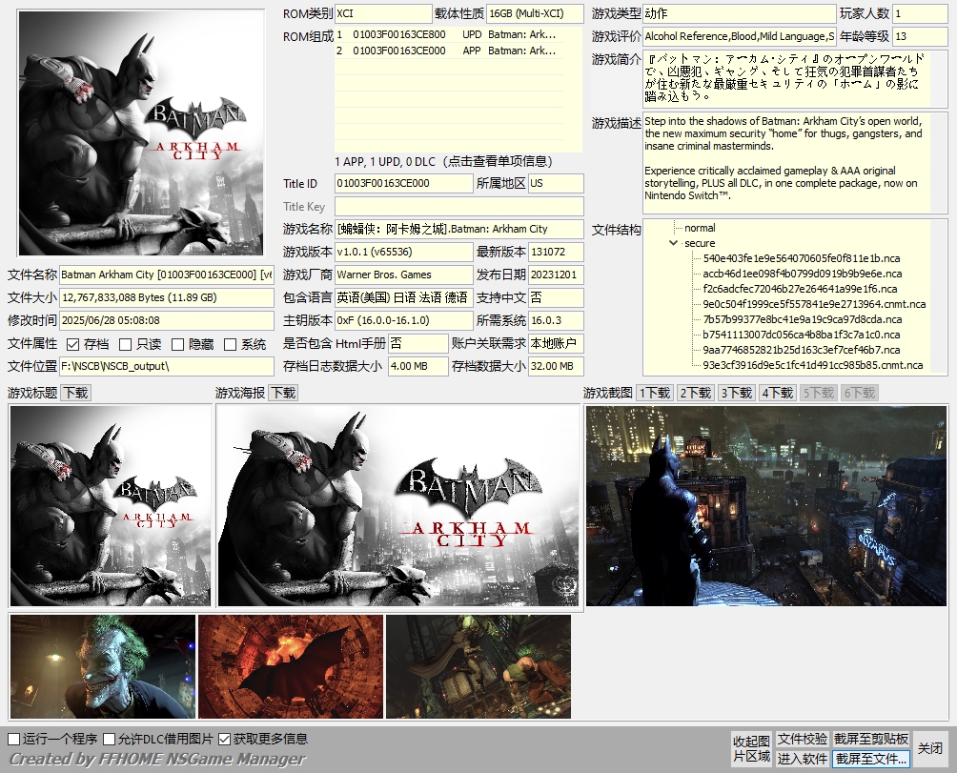Select file accb46d1ee098f4b0799d0919b9b9e6e.nca

[802, 274]
